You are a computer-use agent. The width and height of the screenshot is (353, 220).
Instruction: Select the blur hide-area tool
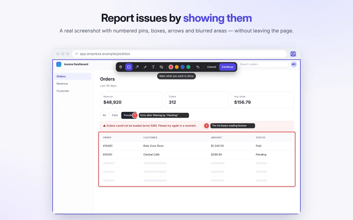(161, 67)
